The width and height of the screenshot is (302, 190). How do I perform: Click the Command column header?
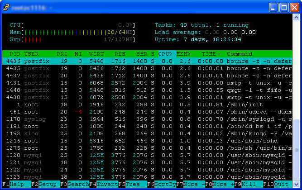coord(240,54)
